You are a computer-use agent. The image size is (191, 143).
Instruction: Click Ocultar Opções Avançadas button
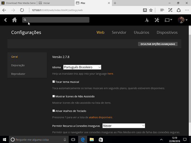pyautogui.click(x=158, y=44)
